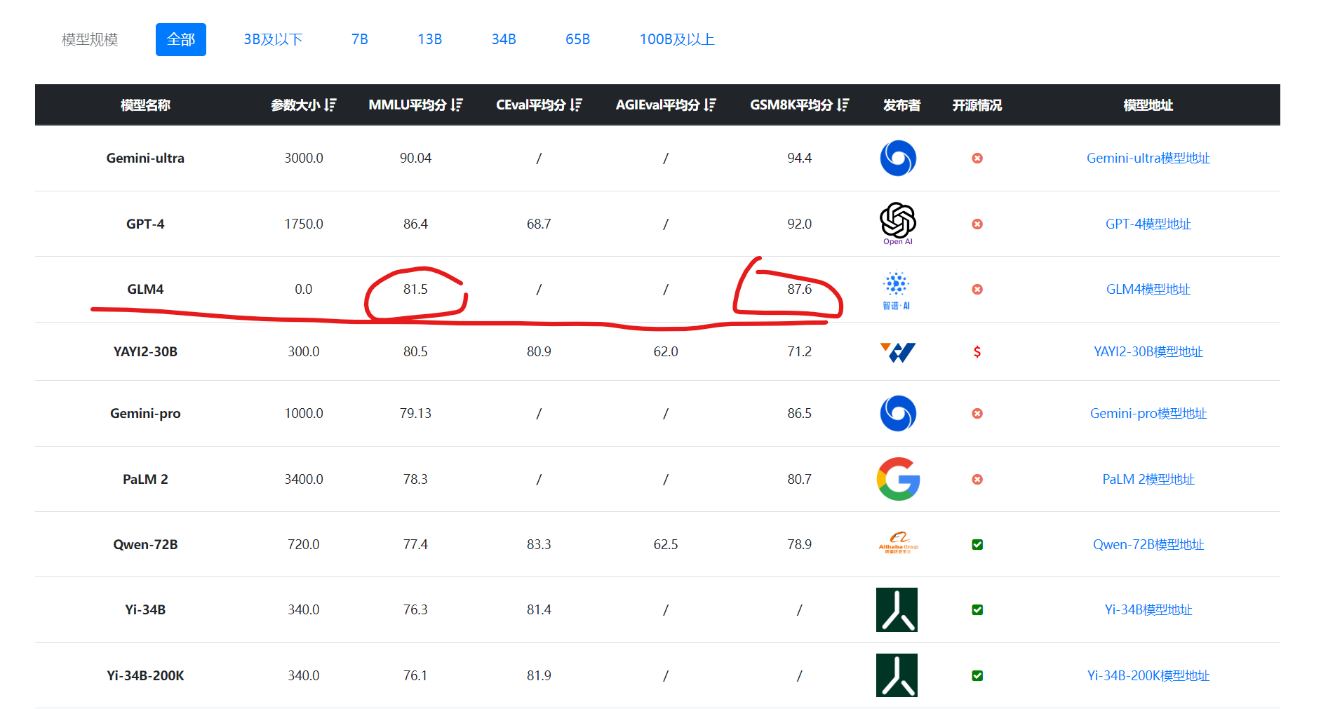Screen dimensions: 1321x709
Task: Click the Google G logo for PaLM 2
Action: 898,479
